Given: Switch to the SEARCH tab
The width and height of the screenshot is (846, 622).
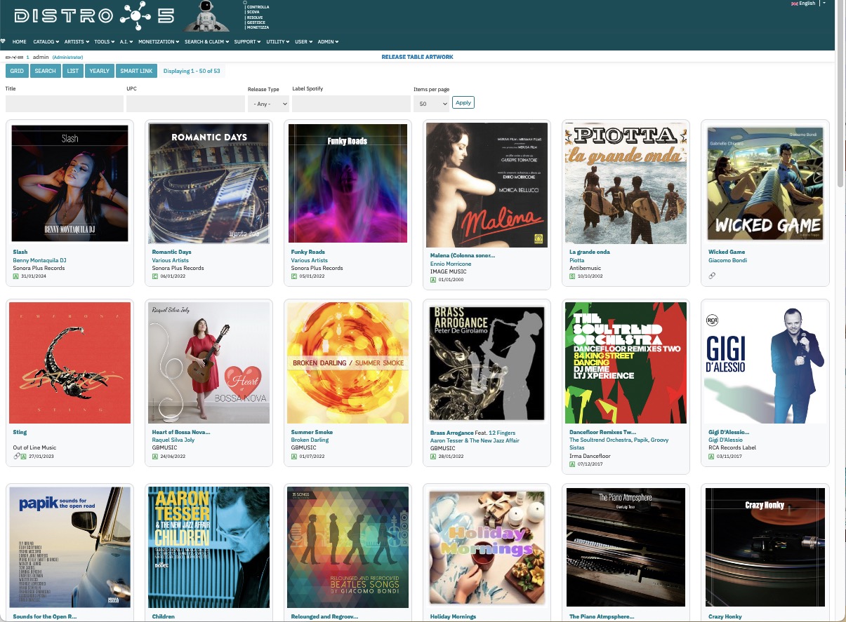Looking at the screenshot, I should [45, 71].
